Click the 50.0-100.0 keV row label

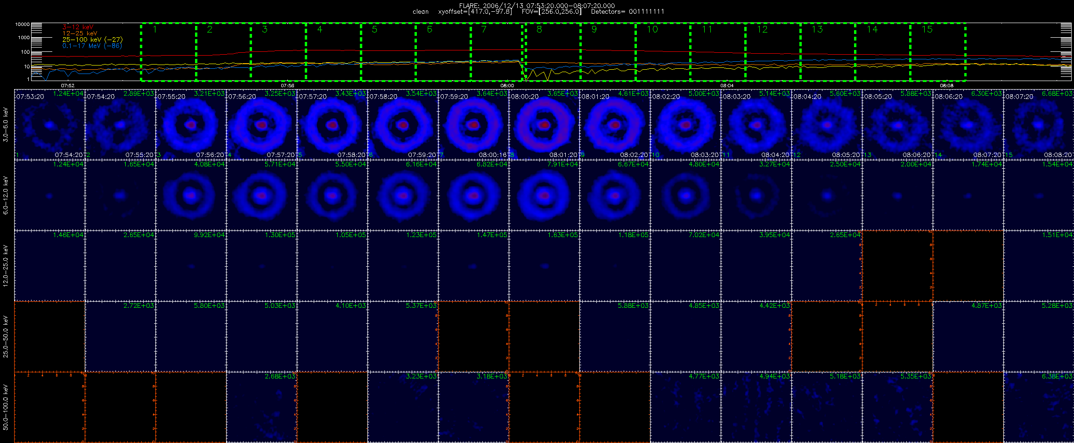(x=6, y=407)
